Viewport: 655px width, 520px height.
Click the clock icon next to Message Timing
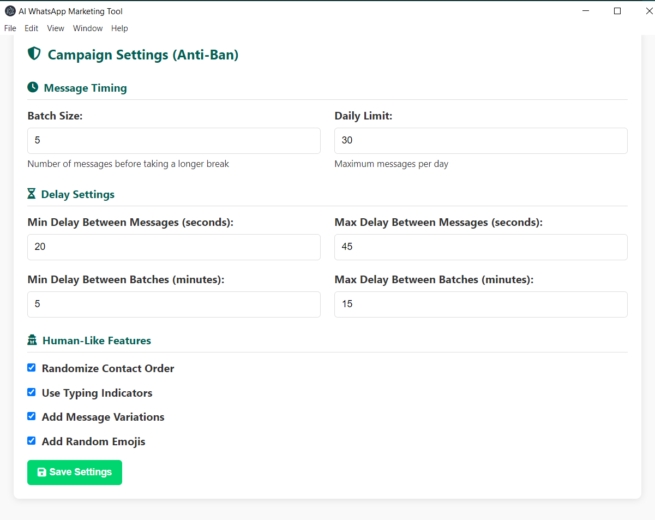point(33,87)
